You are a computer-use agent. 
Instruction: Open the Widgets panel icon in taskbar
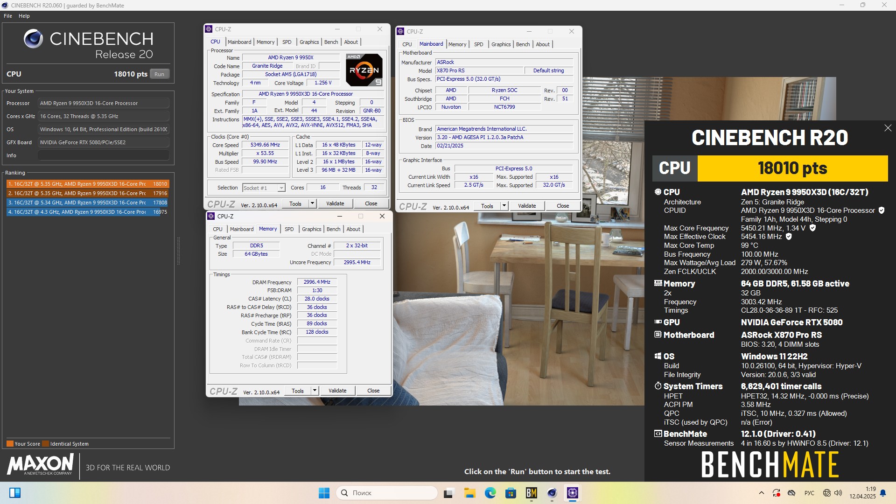[x=15, y=493]
